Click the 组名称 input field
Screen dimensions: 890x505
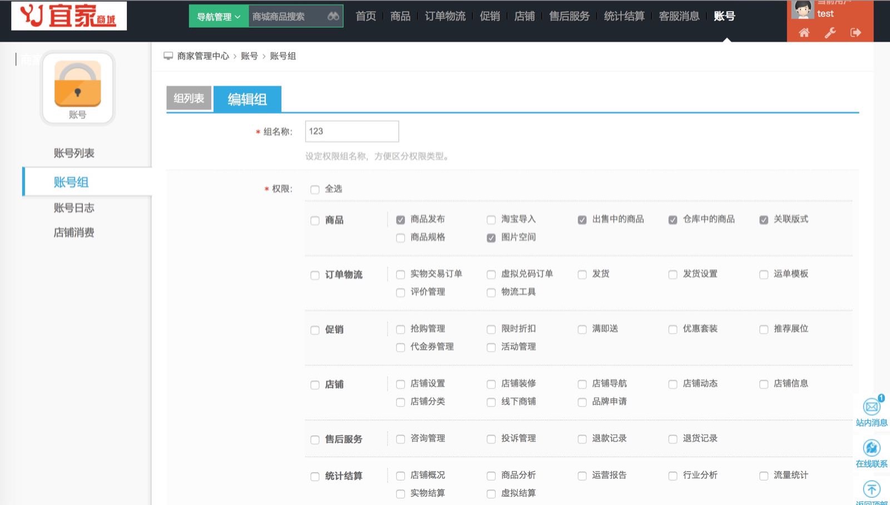click(352, 131)
